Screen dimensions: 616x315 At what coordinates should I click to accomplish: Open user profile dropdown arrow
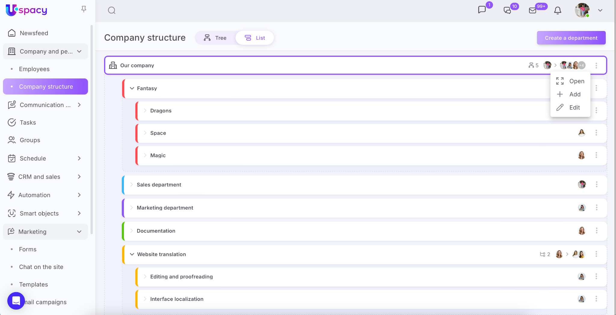[x=600, y=11]
